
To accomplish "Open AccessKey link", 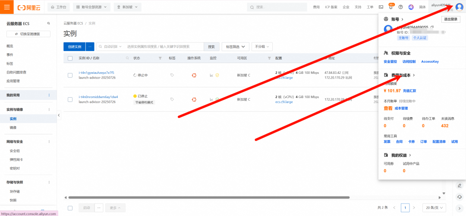I will click(430, 62).
